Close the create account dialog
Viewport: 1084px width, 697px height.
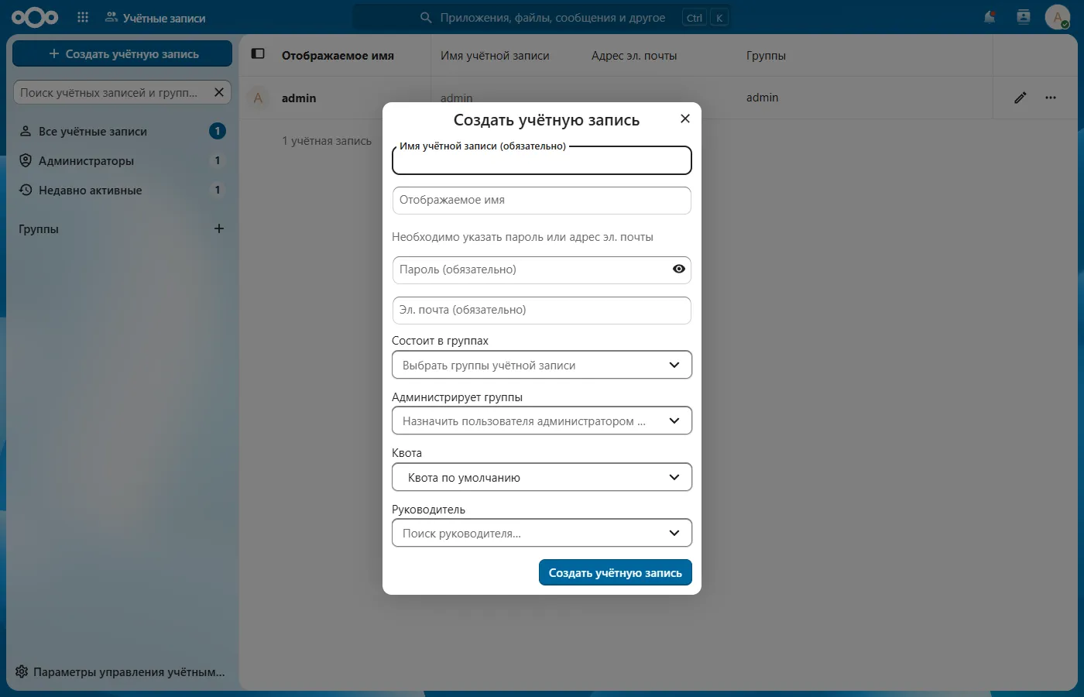pyautogui.click(x=684, y=118)
